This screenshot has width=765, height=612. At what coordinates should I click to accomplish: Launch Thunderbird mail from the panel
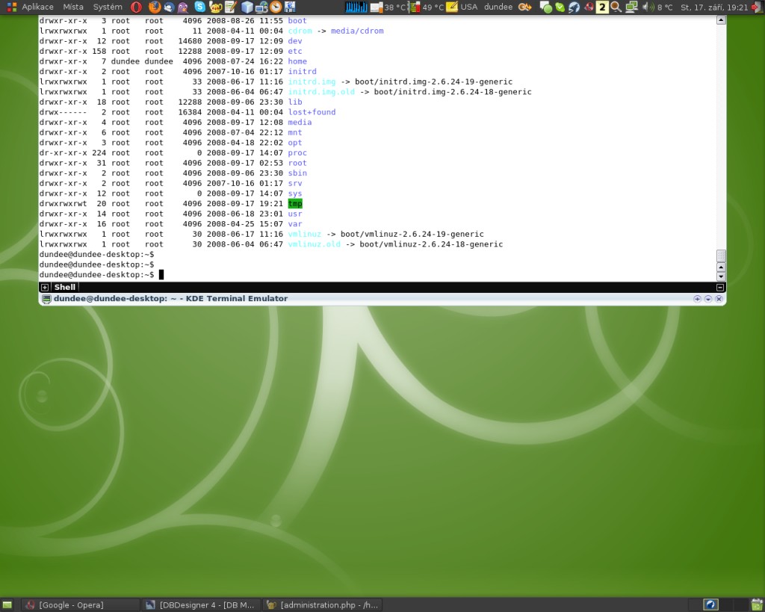click(x=169, y=7)
